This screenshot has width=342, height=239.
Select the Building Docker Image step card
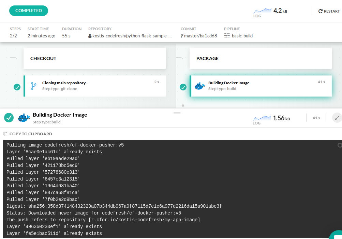click(x=261, y=86)
